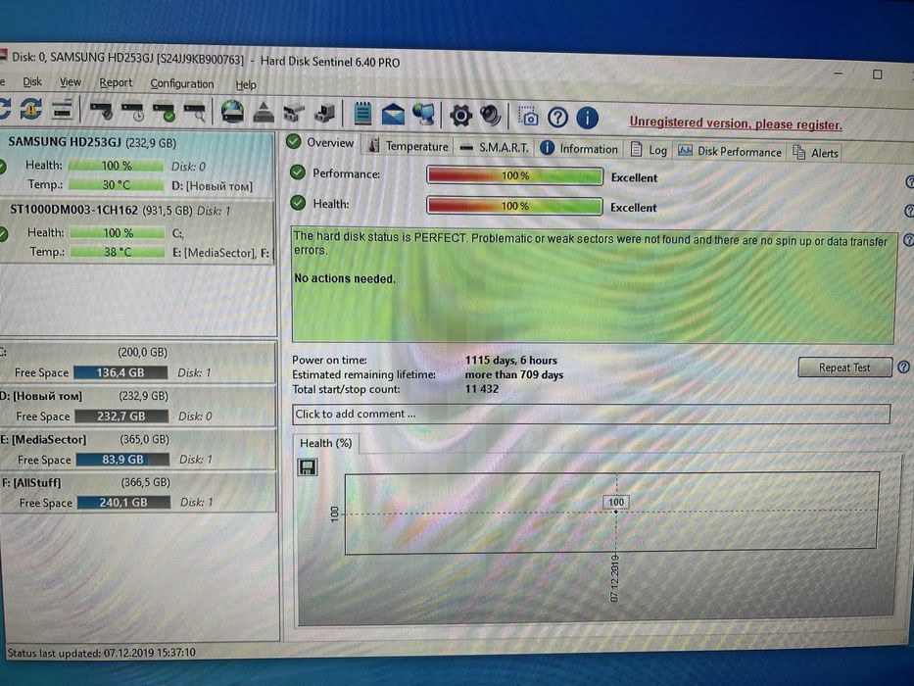Click help icon at right of Health row
The image size is (914, 686).
909,211
